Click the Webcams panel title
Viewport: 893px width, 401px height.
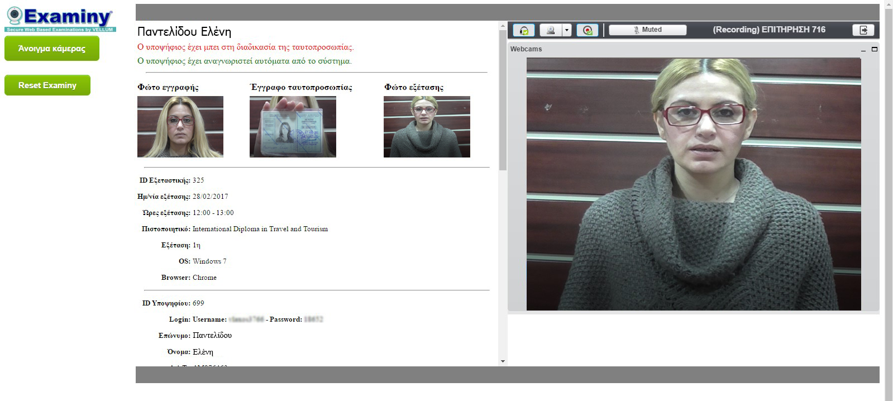tap(526, 49)
